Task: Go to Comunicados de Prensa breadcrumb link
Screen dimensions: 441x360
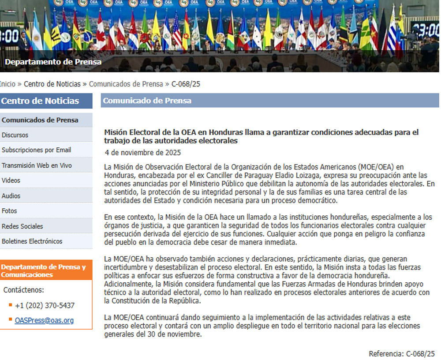Action: click(x=126, y=84)
